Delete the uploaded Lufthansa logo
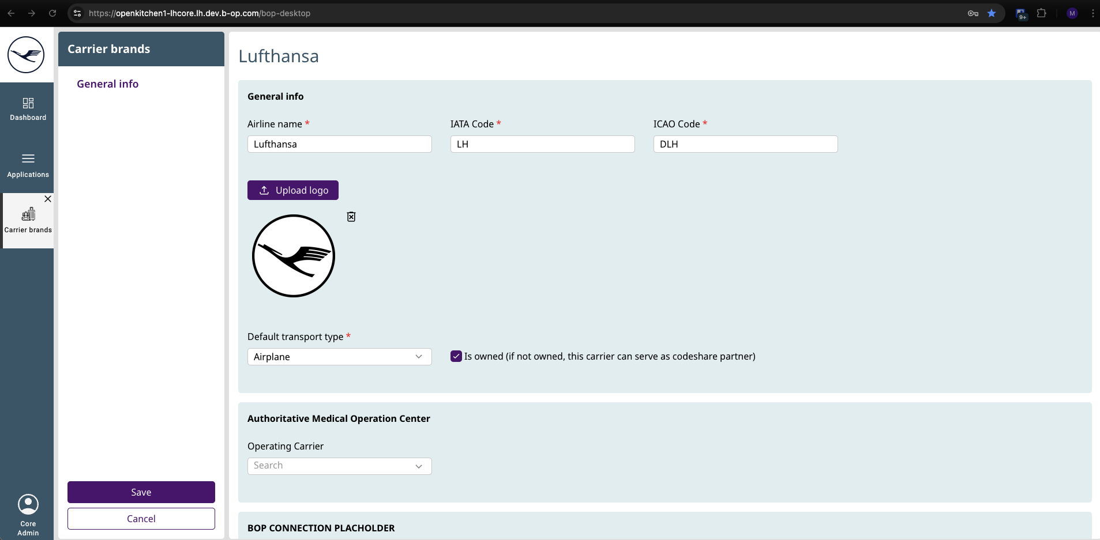The image size is (1100, 540). (351, 217)
